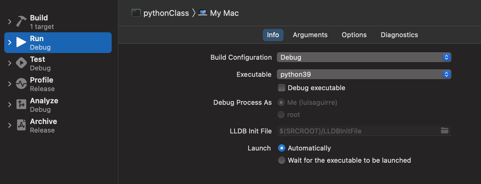Click the pythonClass scheme terminal icon
The height and width of the screenshot is (184, 481).
point(136,13)
